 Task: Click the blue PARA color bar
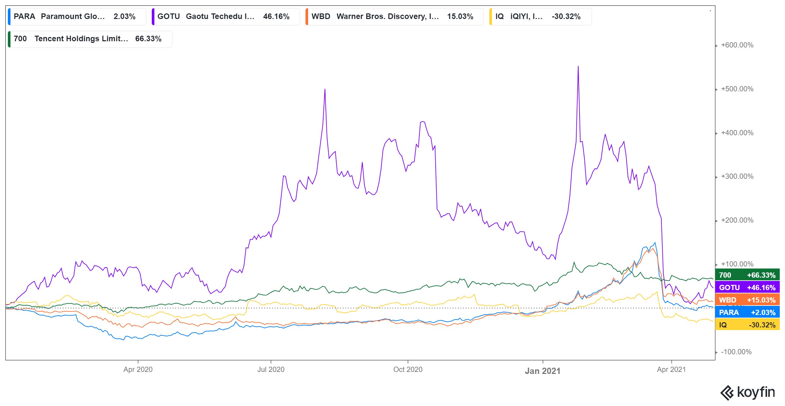[x=9, y=17]
